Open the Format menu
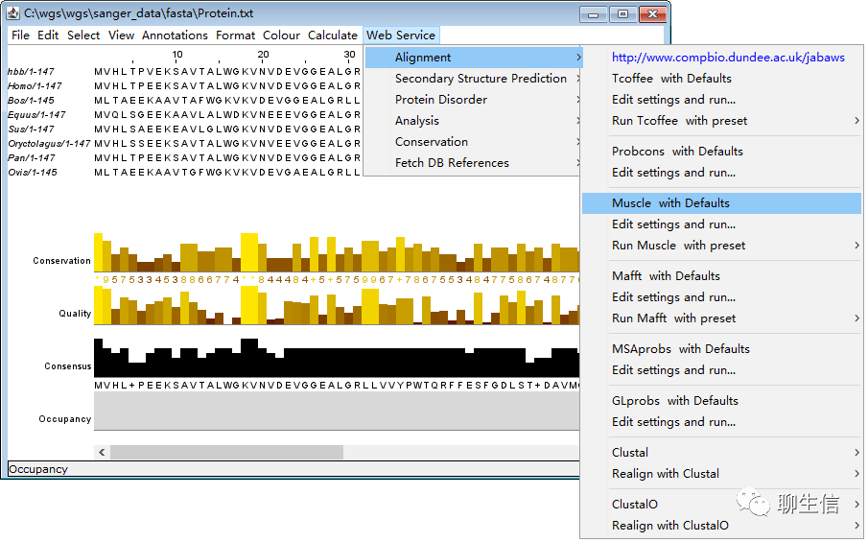 235,35
